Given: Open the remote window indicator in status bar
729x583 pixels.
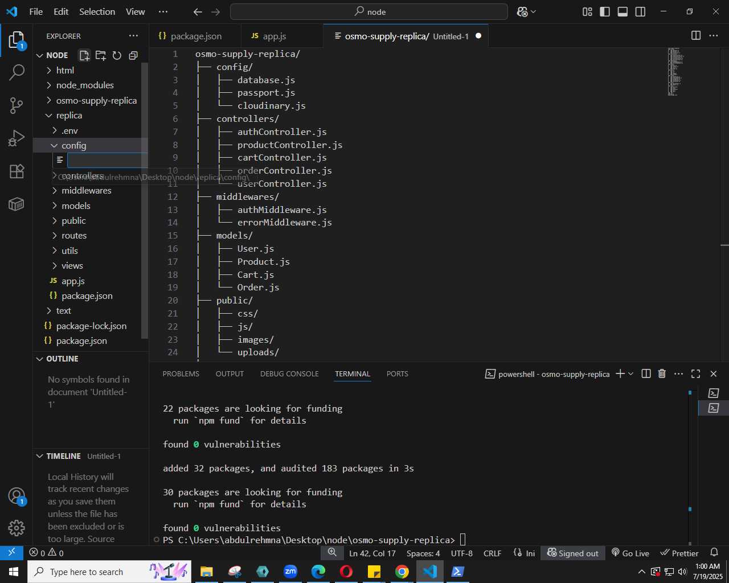Looking at the screenshot, I should point(11,553).
